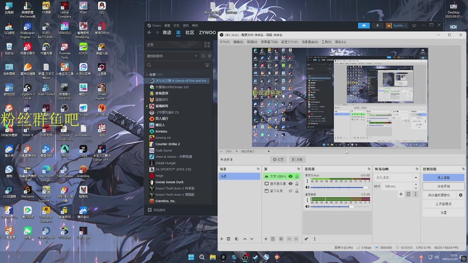Click recording button in OBS controls

point(443,186)
